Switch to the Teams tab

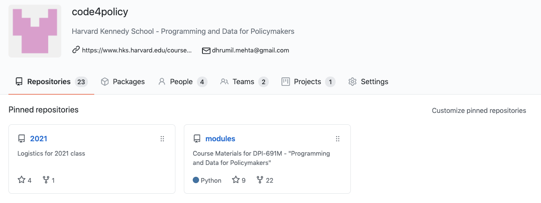244,82
